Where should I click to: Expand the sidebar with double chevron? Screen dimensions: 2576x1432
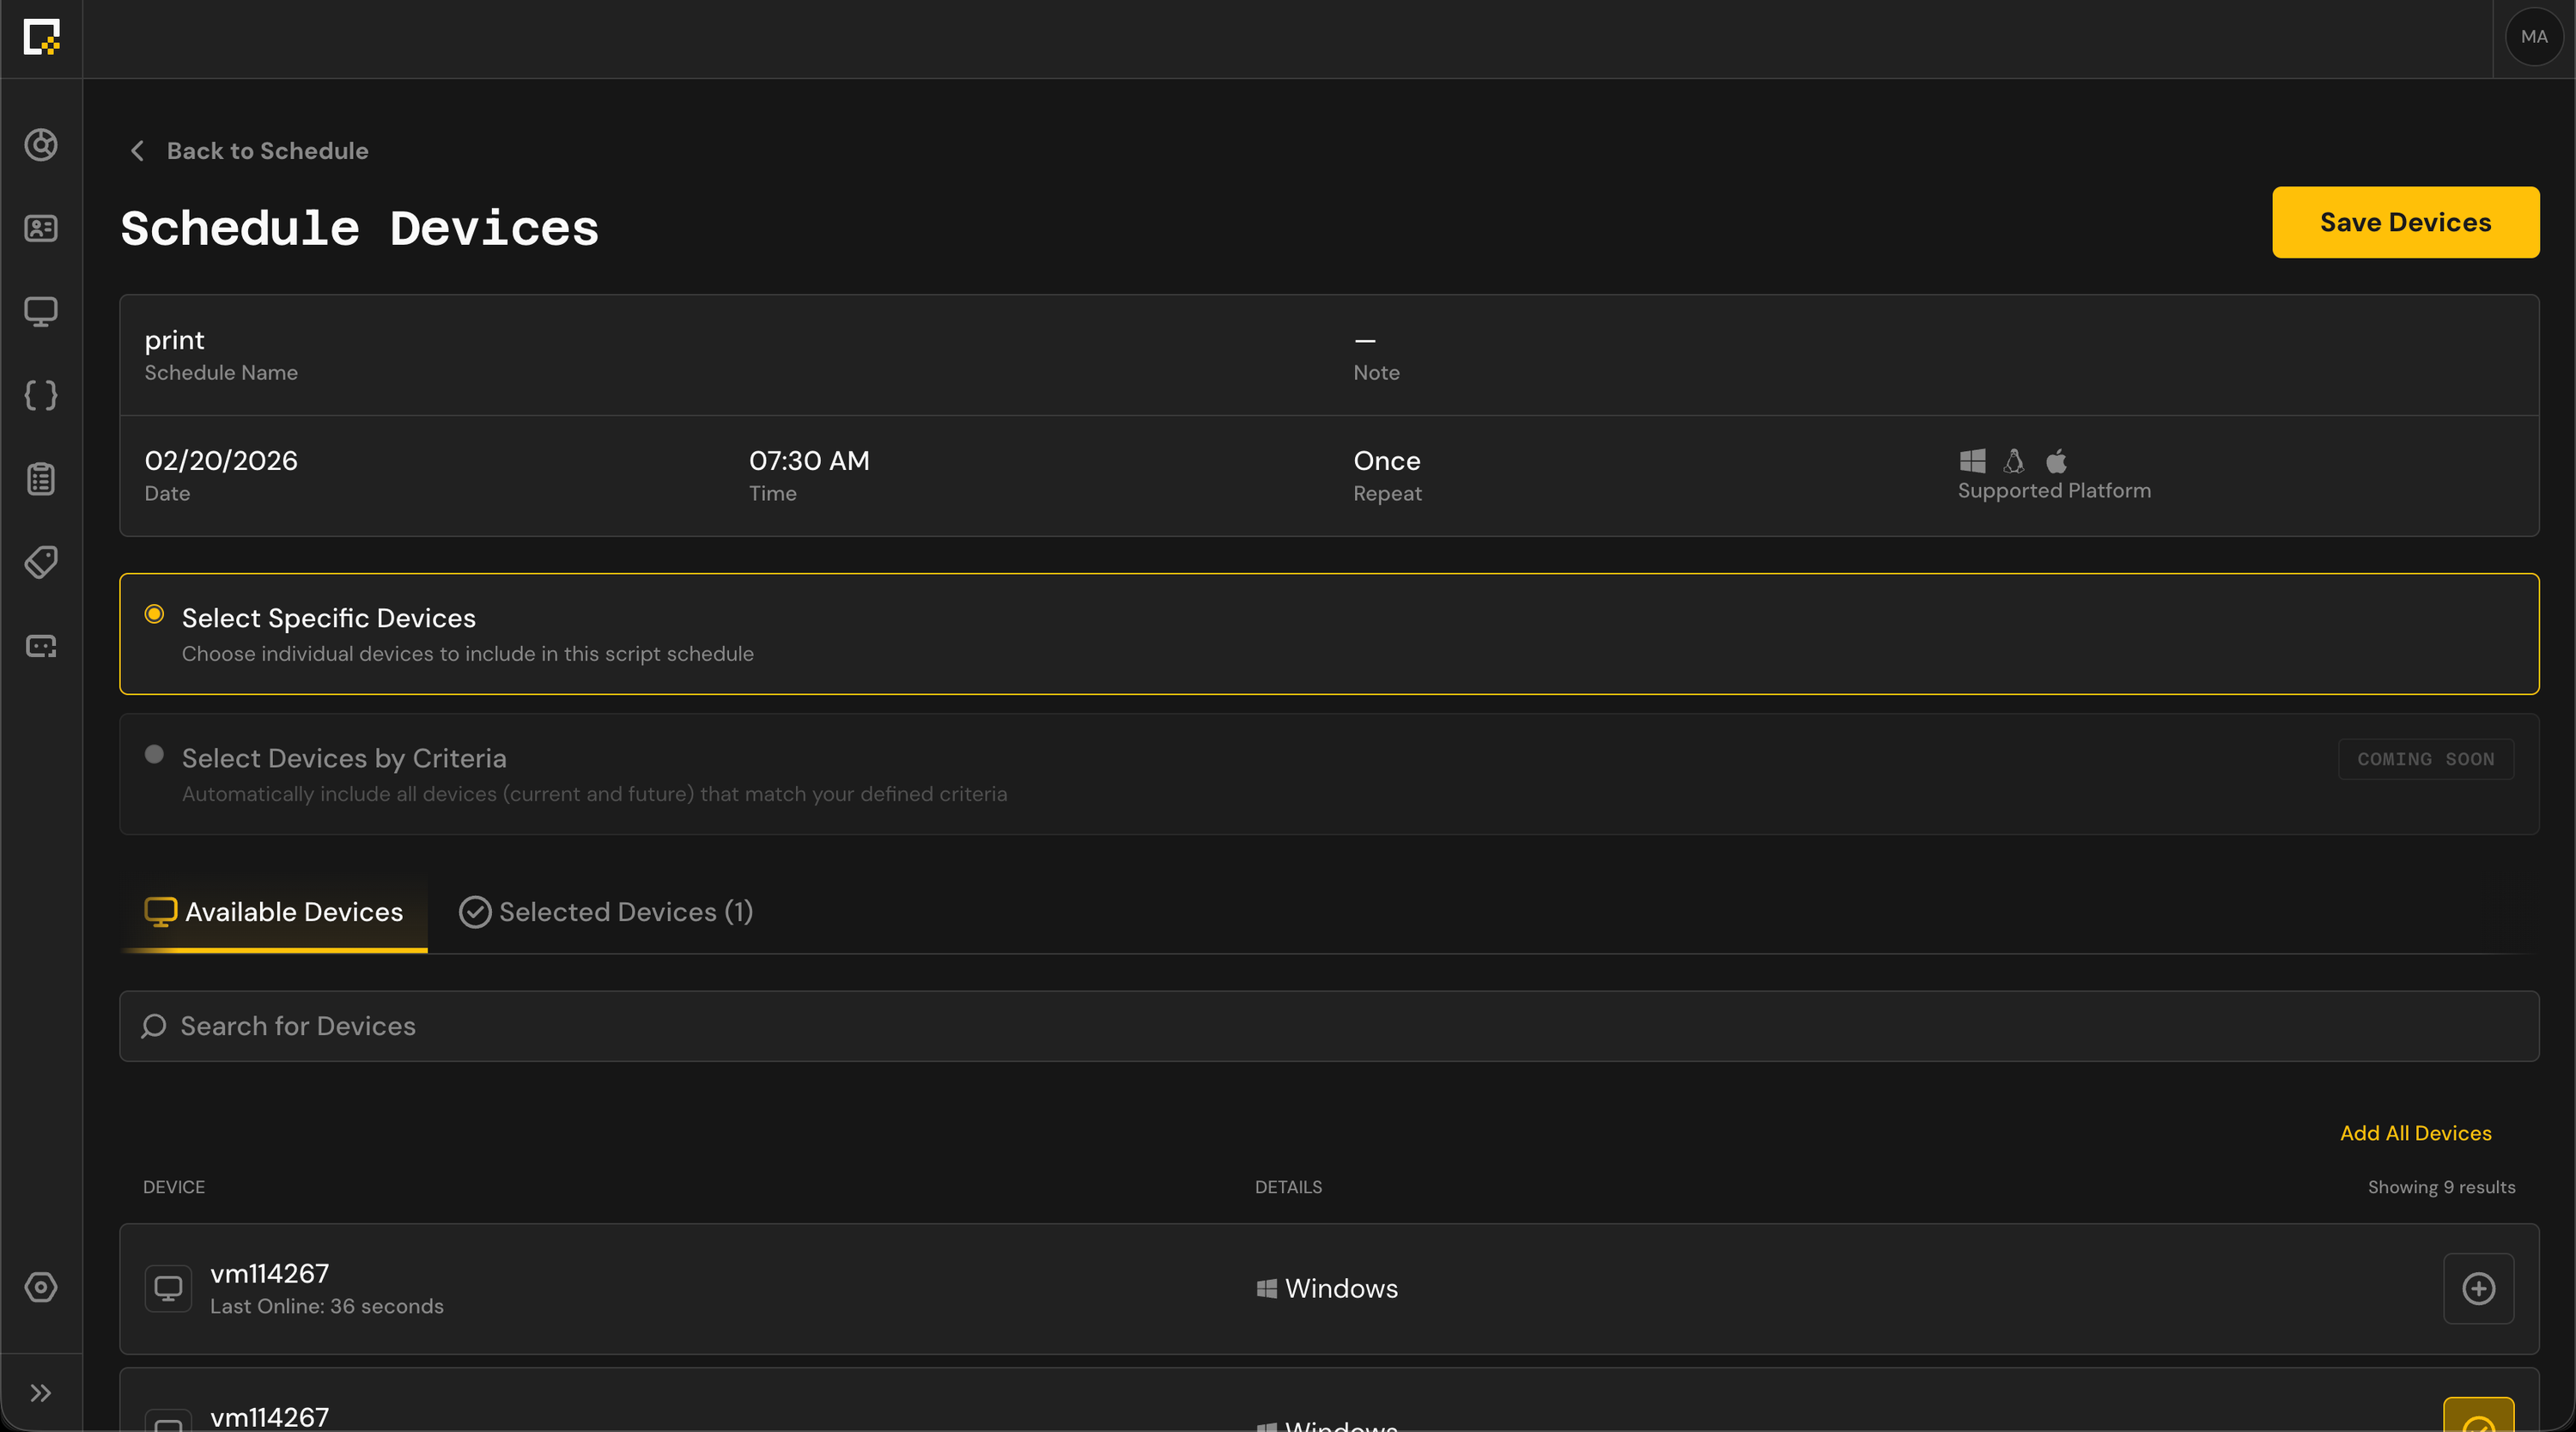coord(41,1393)
